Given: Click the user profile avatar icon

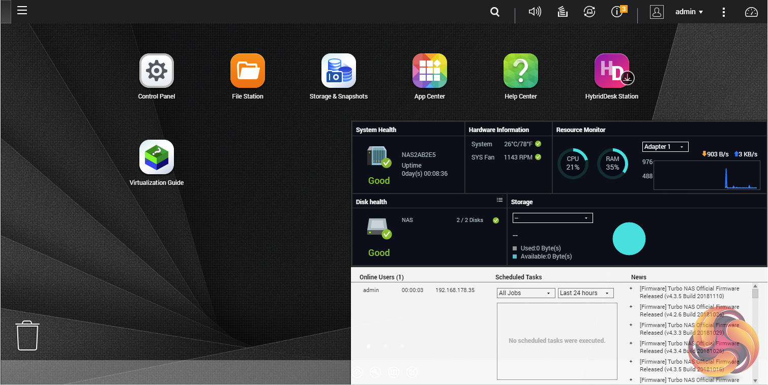Looking at the screenshot, I should point(657,12).
